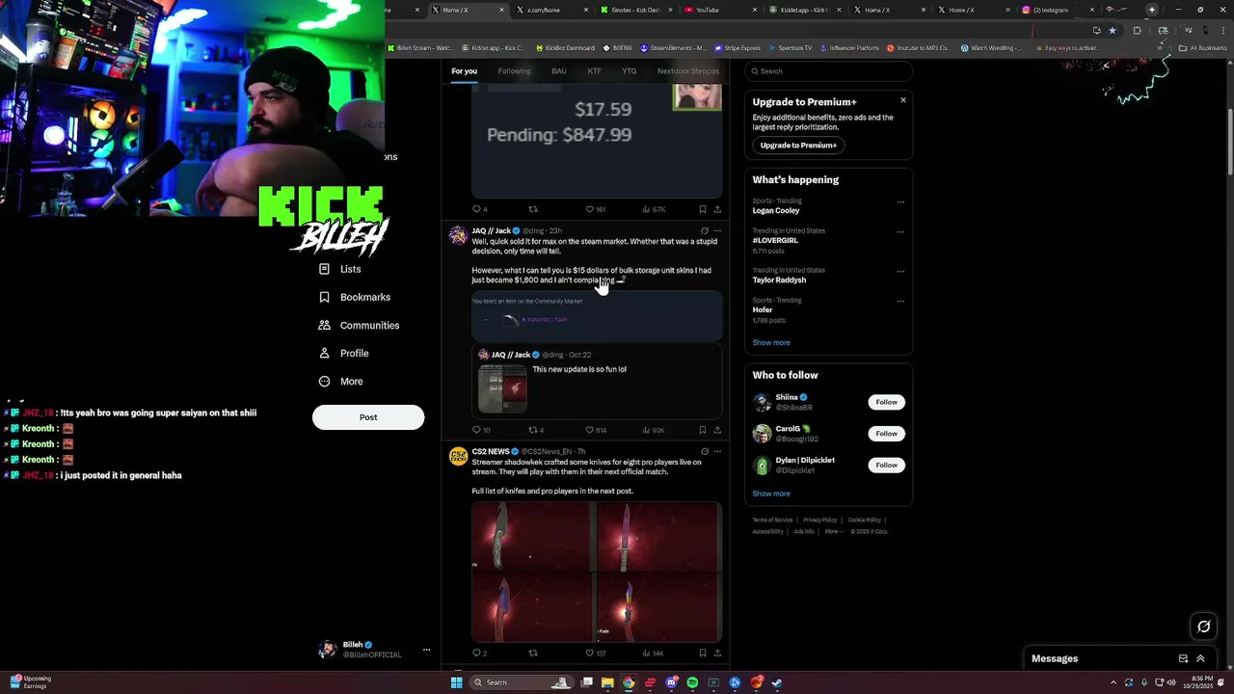Reply to the Pending $847.99 post
This screenshot has width=1234, height=694.
(x=479, y=209)
